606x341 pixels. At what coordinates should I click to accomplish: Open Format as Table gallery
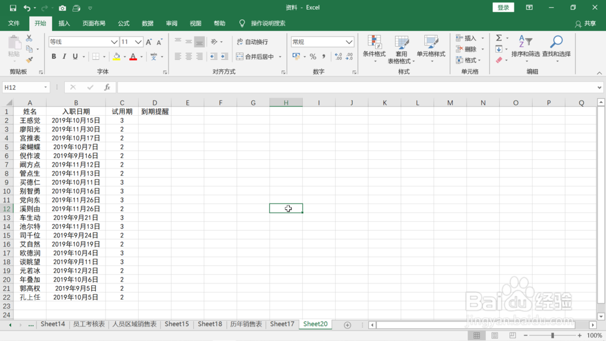pos(401,49)
